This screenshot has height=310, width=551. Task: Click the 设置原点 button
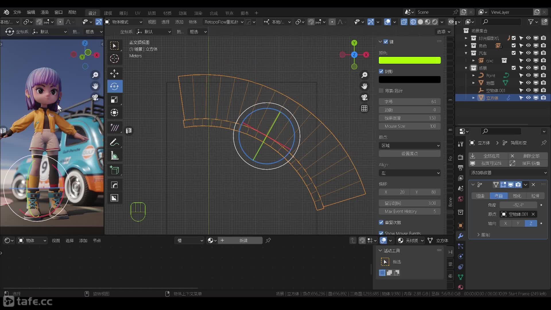point(410,154)
